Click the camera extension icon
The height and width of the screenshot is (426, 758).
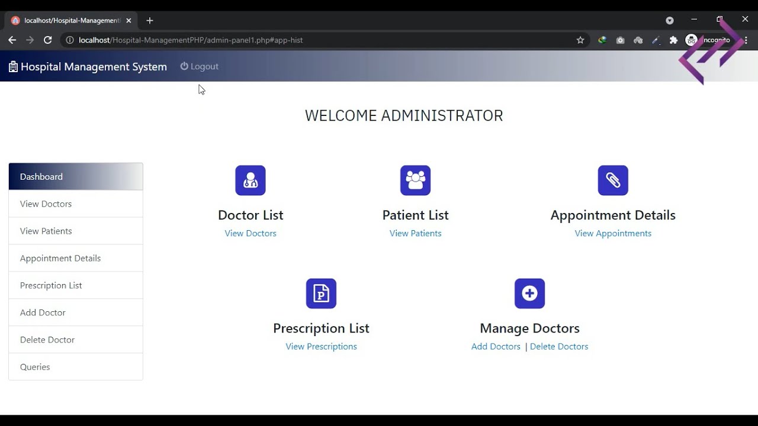coord(620,40)
